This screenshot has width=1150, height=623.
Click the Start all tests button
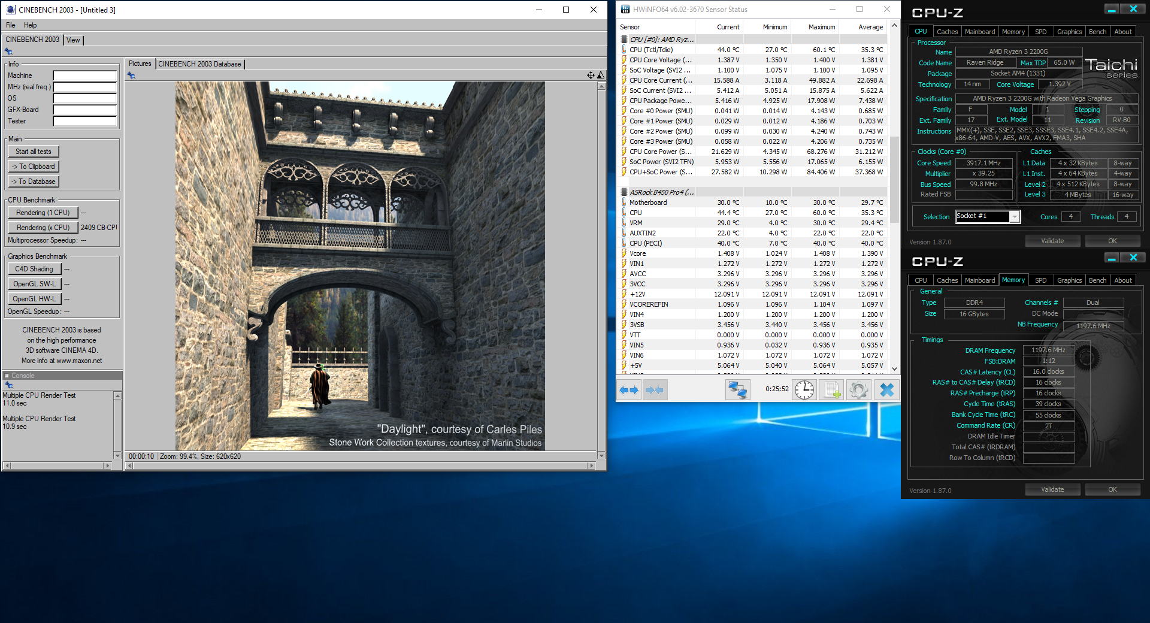34,152
